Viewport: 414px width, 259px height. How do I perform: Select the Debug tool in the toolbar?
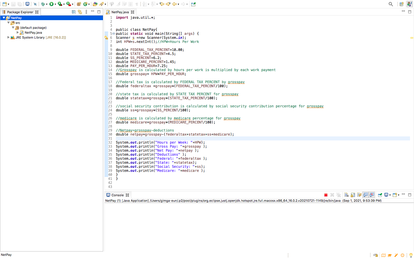point(43,4)
